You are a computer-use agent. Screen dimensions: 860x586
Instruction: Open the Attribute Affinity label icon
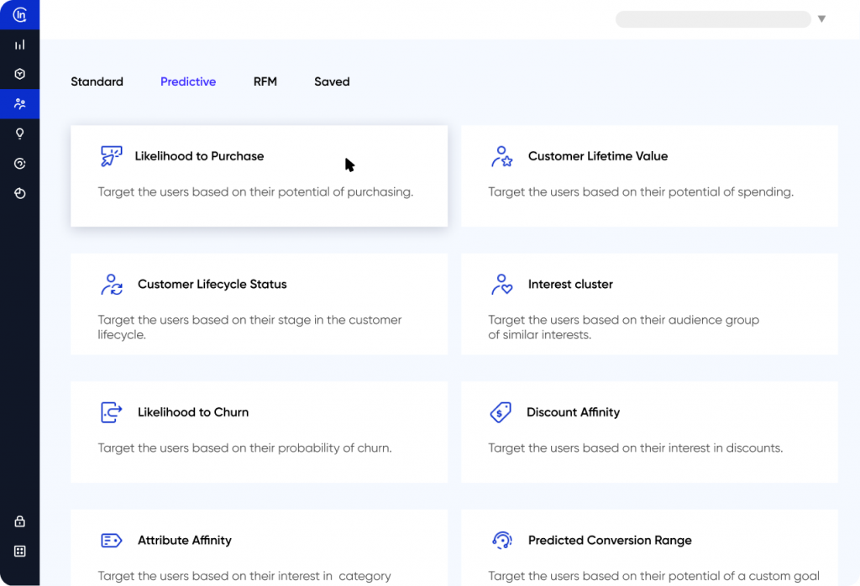[110, 540]
